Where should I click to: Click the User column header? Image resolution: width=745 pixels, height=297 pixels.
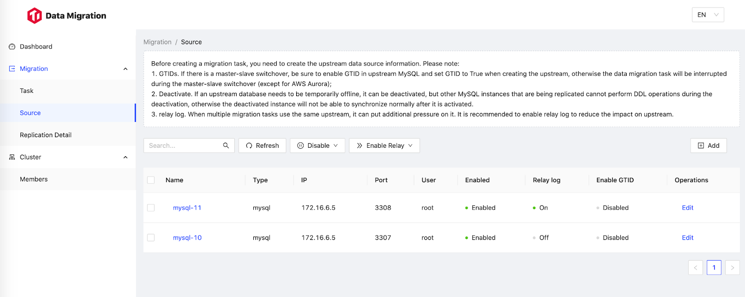coord(429,180)
